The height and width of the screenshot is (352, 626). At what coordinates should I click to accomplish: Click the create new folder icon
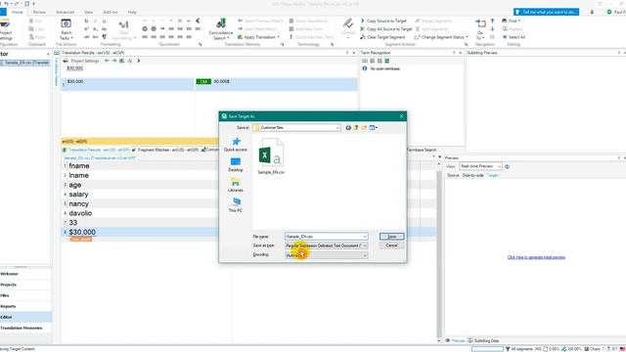tap(364, 128)
